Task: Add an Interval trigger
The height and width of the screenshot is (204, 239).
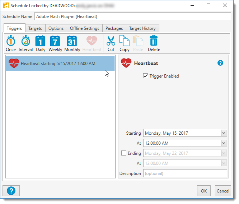Action: [x=25, y=43]
